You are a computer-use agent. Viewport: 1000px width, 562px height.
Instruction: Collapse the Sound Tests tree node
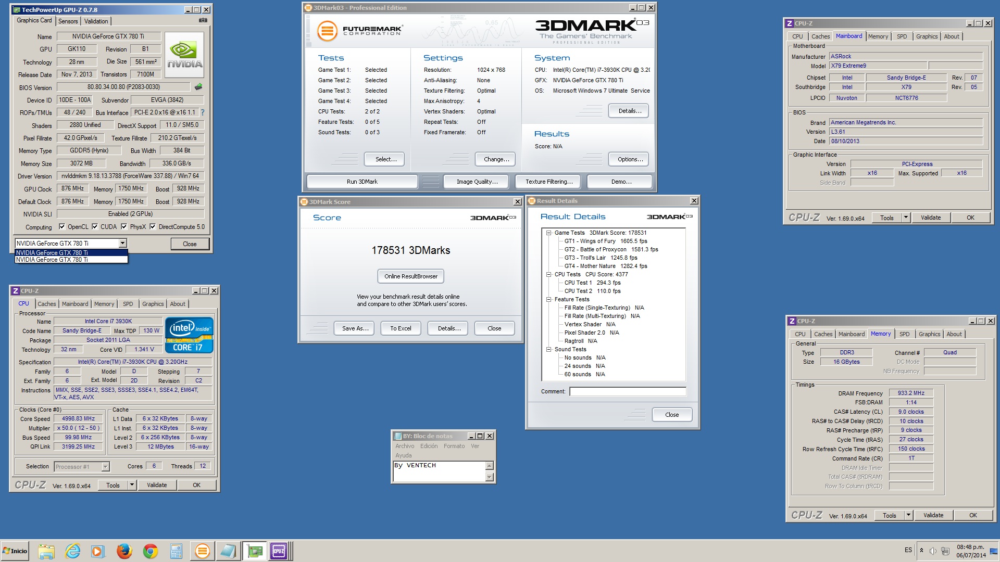click(x=548, y=349)
